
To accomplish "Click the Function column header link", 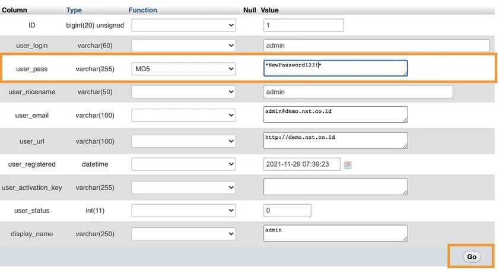I will (x=143, y=10).
